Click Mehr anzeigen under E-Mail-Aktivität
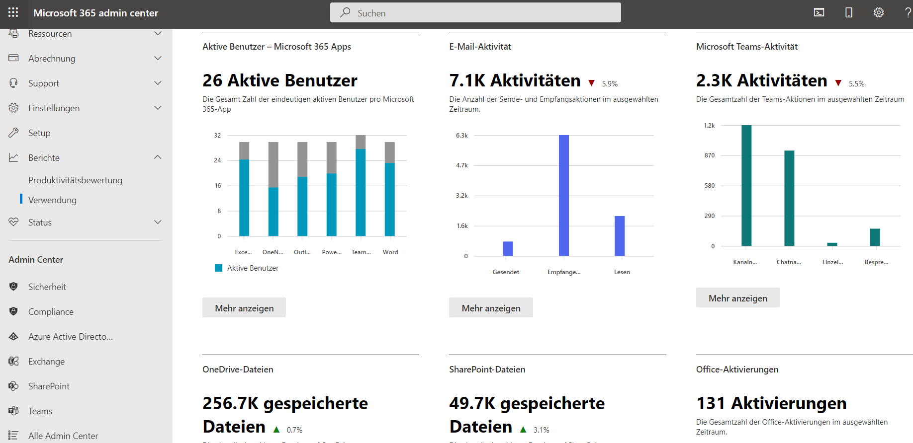 click(491, 307)
